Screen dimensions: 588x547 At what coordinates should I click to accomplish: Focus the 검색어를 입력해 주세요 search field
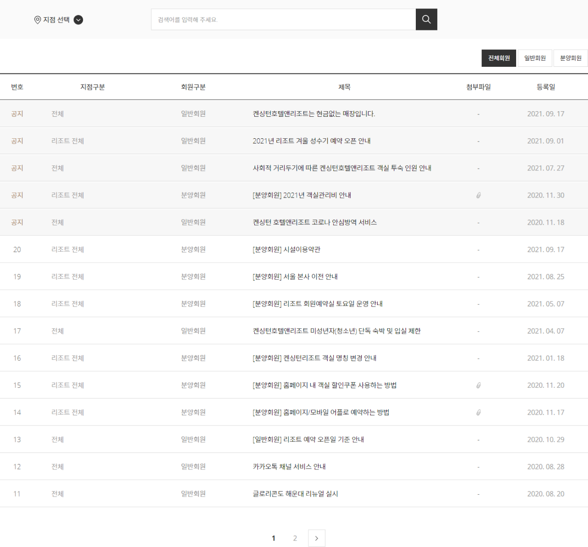tap(283, 19)
